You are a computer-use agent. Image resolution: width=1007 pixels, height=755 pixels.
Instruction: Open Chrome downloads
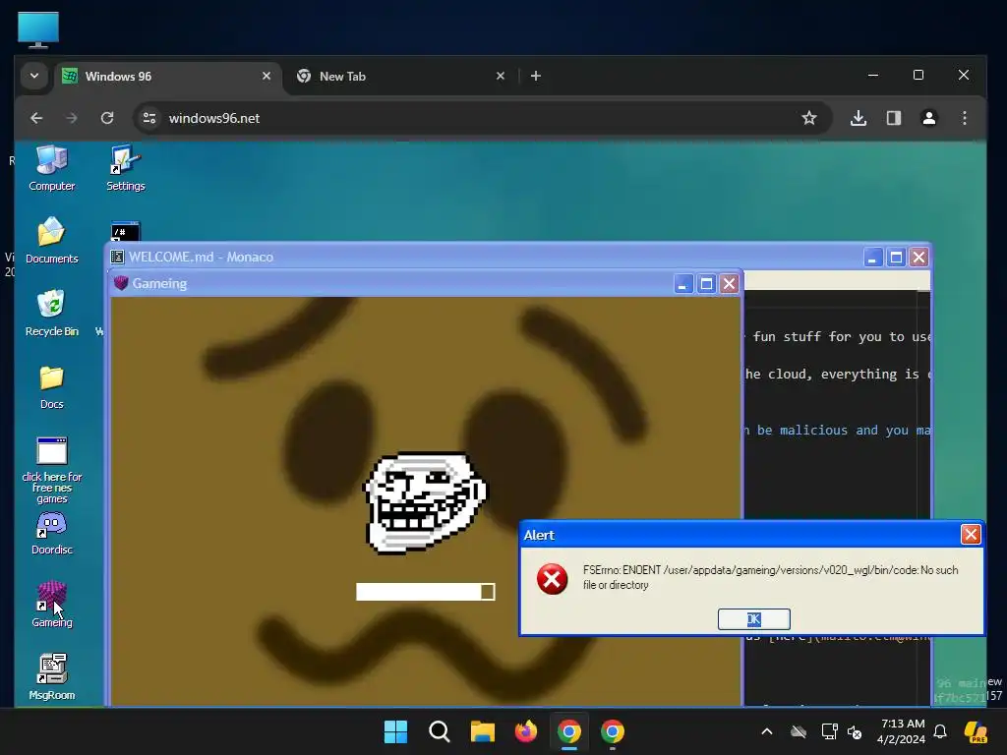click(859, 118)
